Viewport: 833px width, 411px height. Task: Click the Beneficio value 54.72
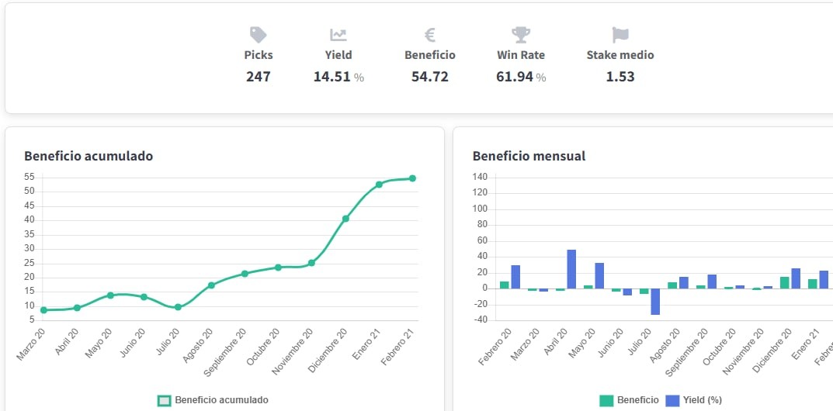[430, 77]
